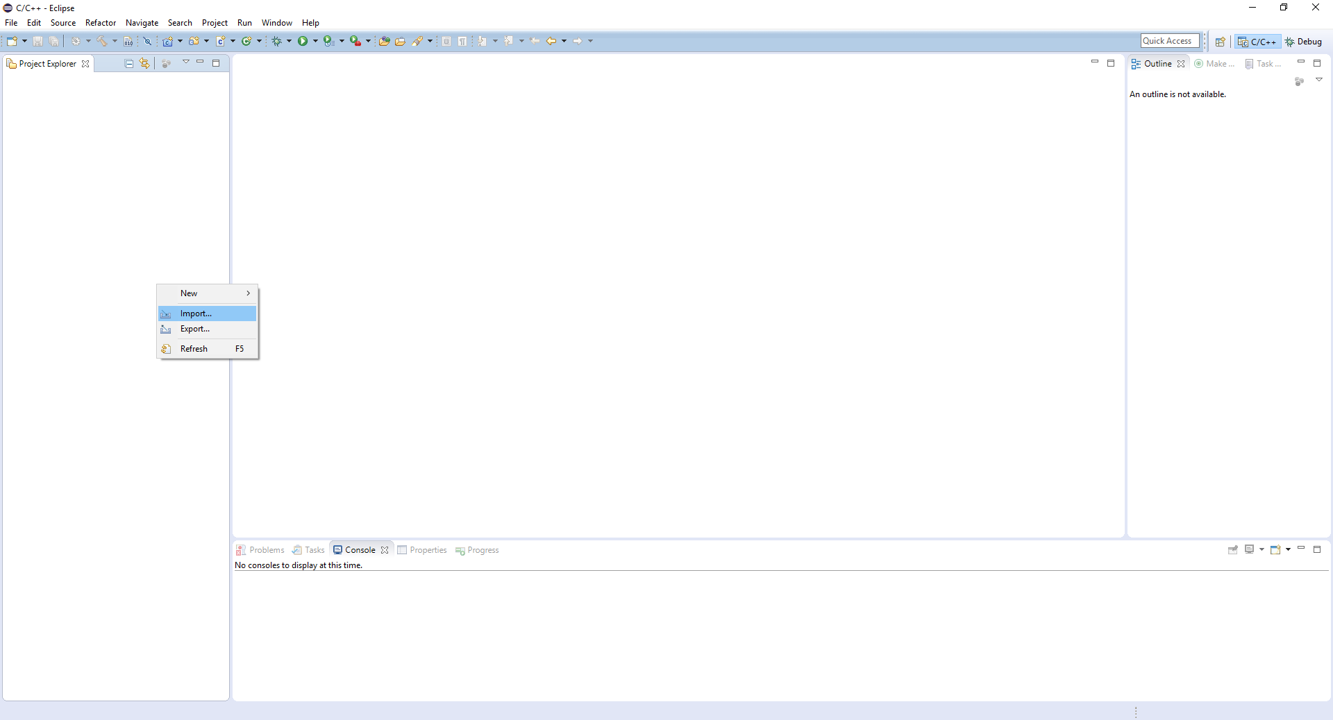Click the Debug bug icon in main toolbar
This screenshot has width=1333, height=720.
tap(276, 42)
